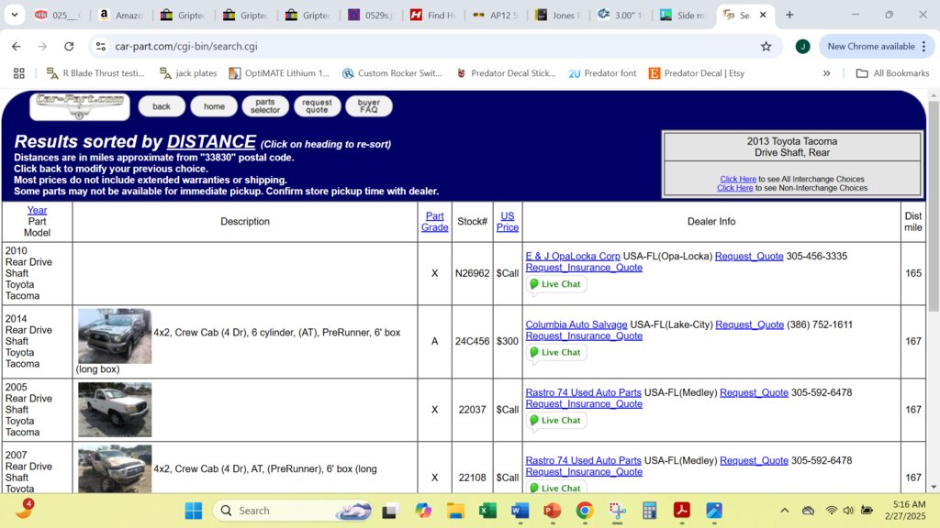Open Excel from the taskbar
Image resolution: width=940 pixels, height=528 pixels.
(x=488, y=511)
